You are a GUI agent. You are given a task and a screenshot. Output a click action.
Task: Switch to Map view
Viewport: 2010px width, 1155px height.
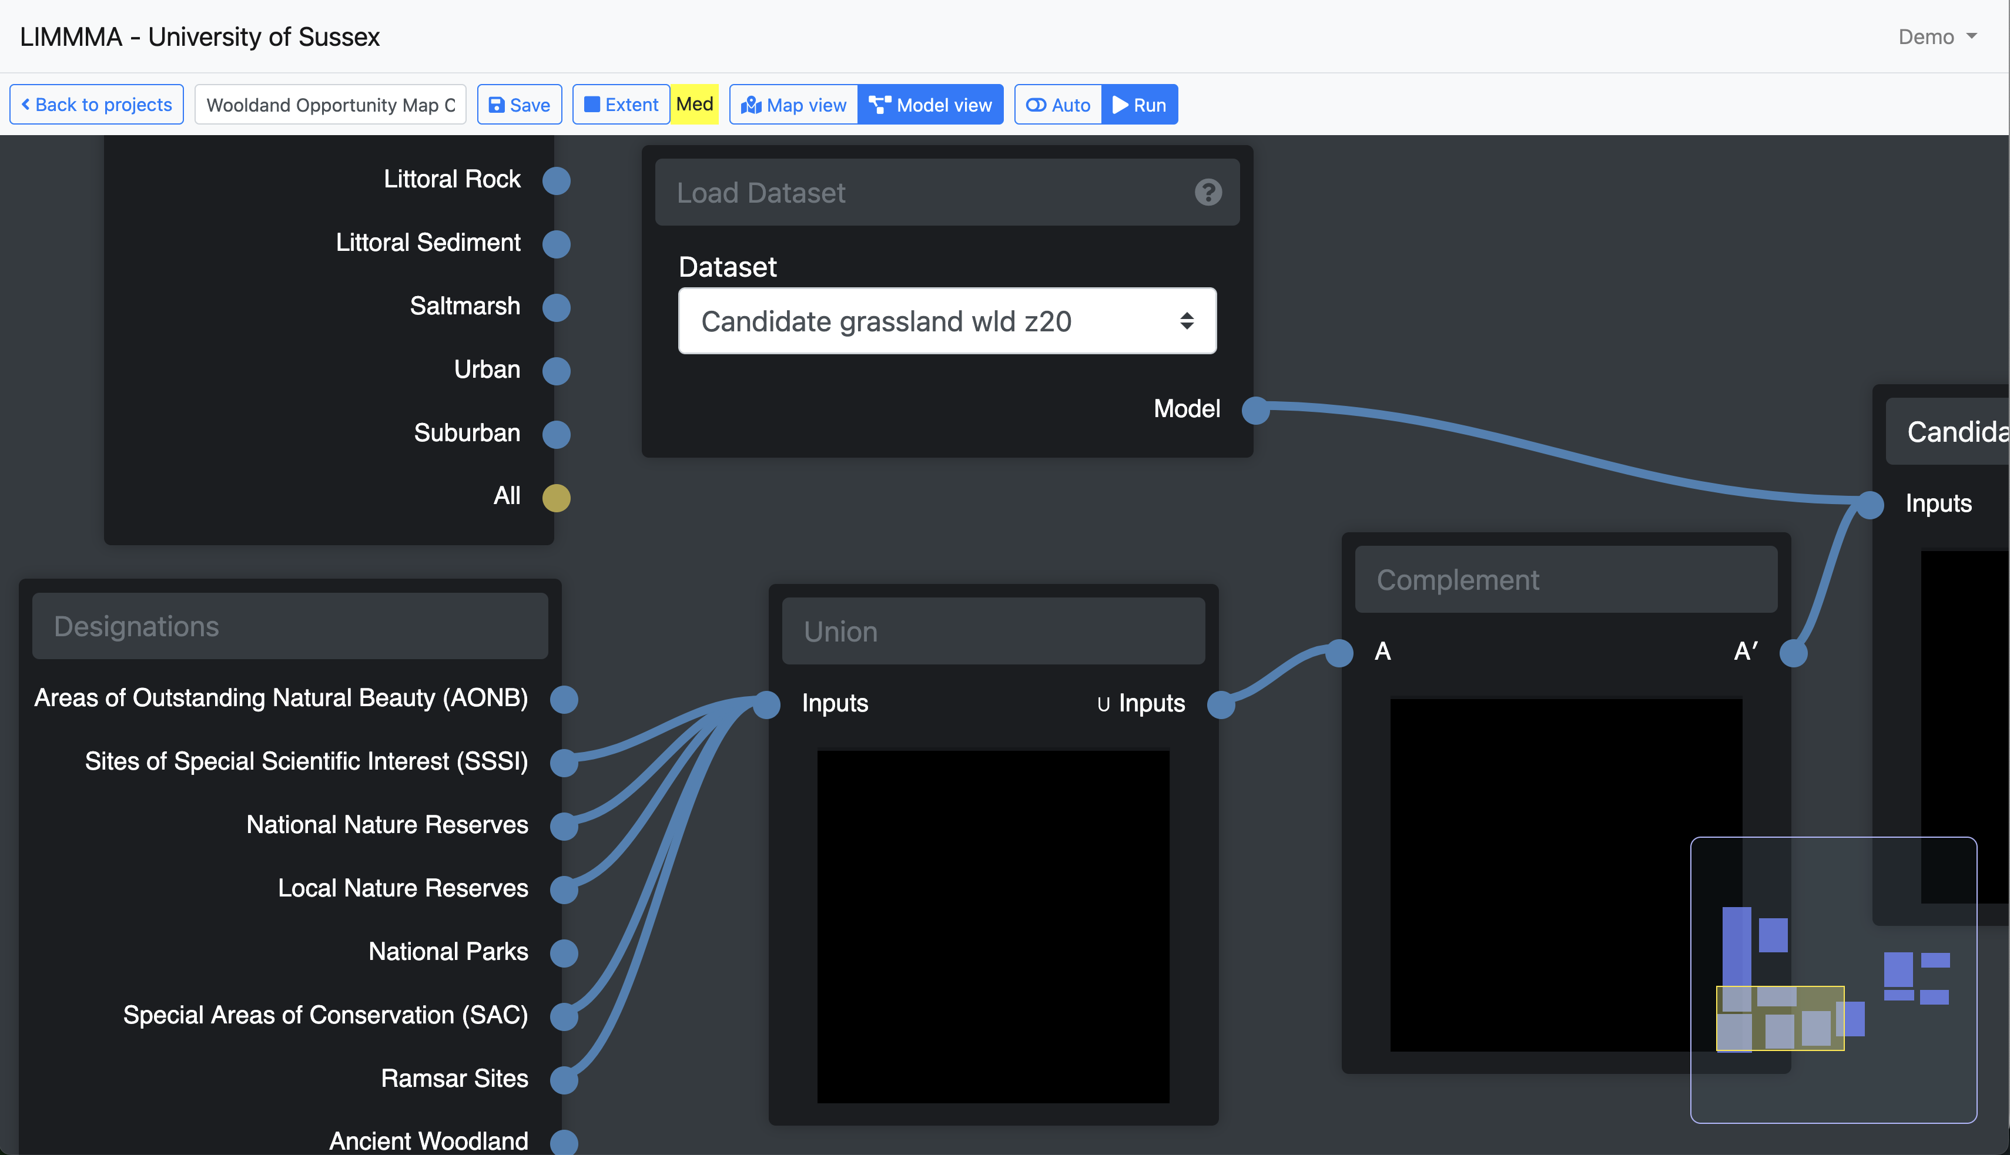[793, 105]
